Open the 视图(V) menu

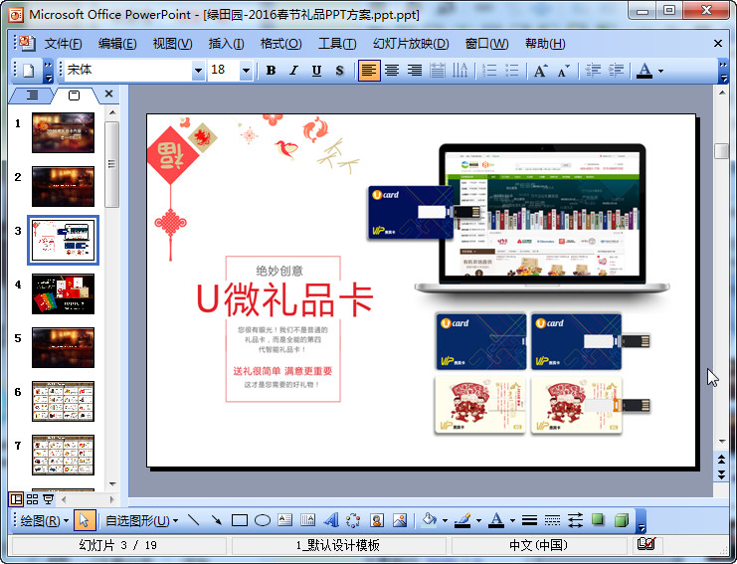point(172,44)
